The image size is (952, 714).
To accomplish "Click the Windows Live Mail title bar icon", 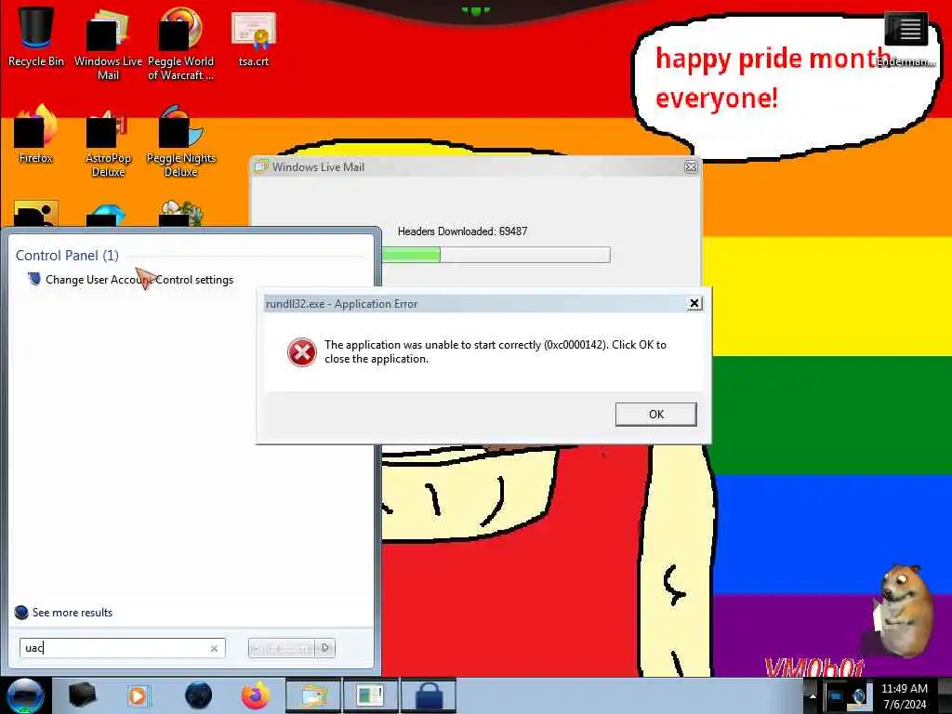I will (261, 166).
